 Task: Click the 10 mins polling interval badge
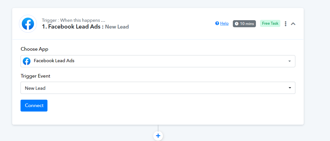tap(244, 24)
